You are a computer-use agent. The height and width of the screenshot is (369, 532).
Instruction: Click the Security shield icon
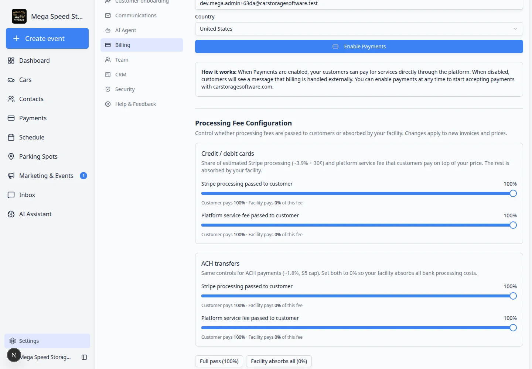pos(108,89)
